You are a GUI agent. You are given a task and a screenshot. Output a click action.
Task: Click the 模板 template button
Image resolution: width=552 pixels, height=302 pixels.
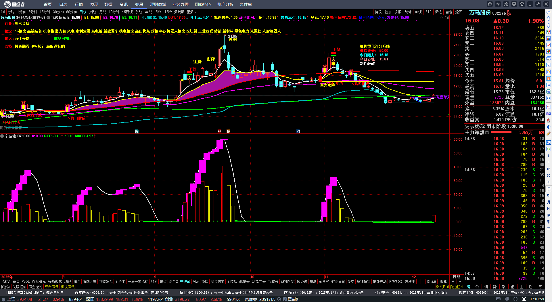pos(444,282)
